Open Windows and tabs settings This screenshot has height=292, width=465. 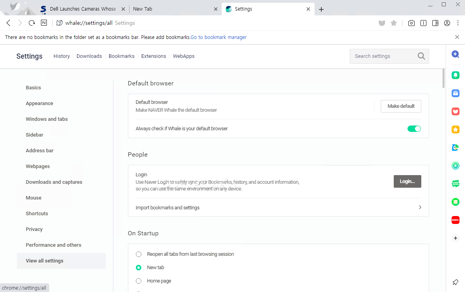pyautogui.click(x=46, y=119)
